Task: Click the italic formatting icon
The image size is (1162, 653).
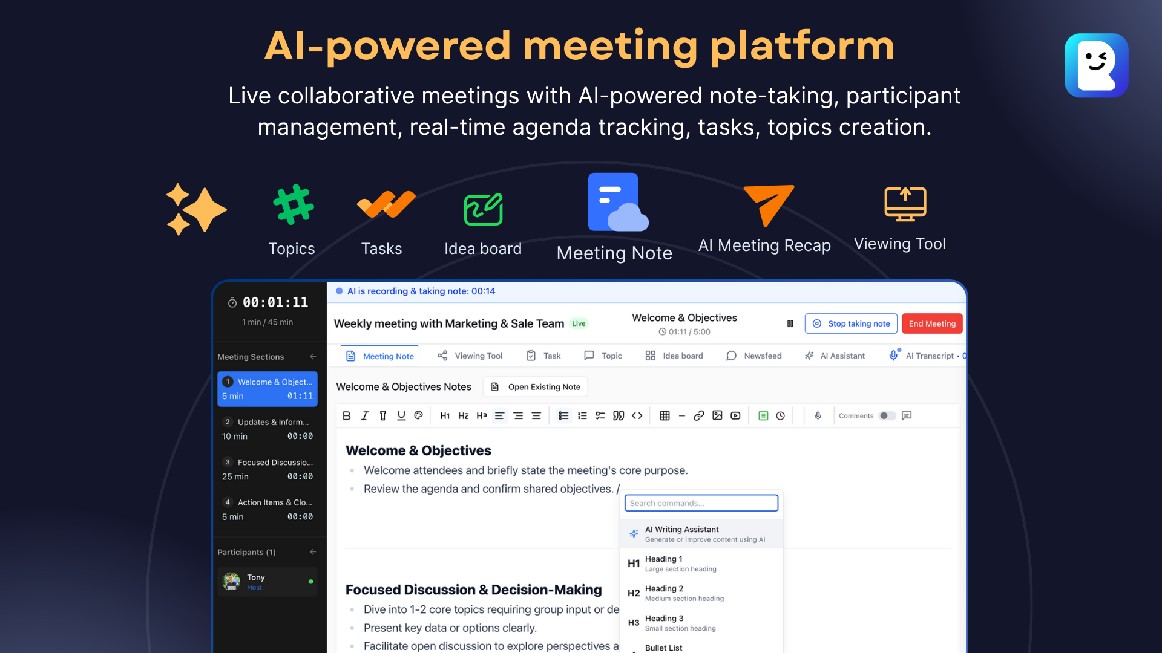Action: [365, 415]
